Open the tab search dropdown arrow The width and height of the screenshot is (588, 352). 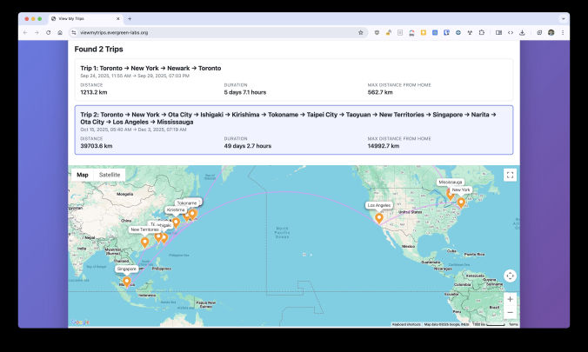click(x=561, y=18)
